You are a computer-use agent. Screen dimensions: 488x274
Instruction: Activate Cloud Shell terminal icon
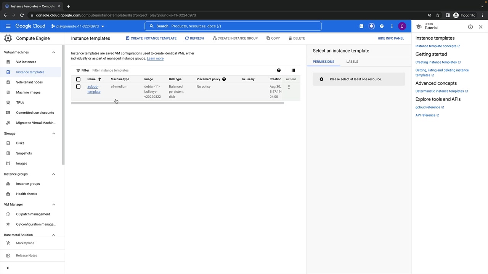pyautogui.click(x=361, y=26)
